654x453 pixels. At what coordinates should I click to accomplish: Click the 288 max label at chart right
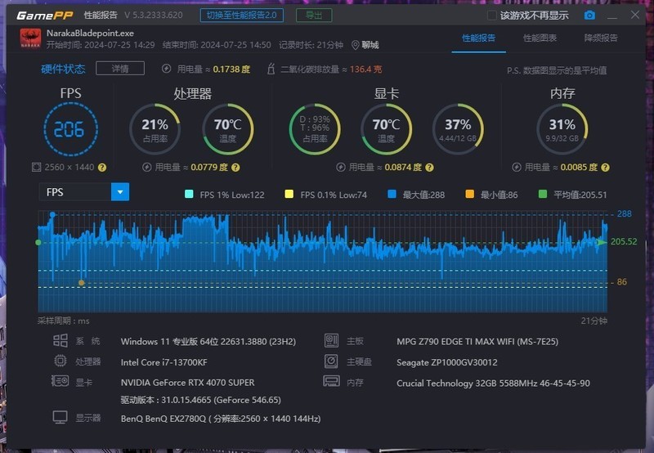[625, 214]
